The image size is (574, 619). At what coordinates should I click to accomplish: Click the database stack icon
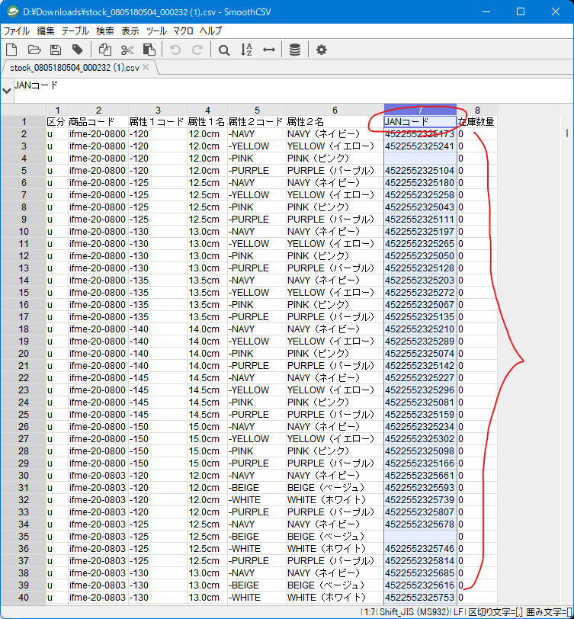click(294, 50)
